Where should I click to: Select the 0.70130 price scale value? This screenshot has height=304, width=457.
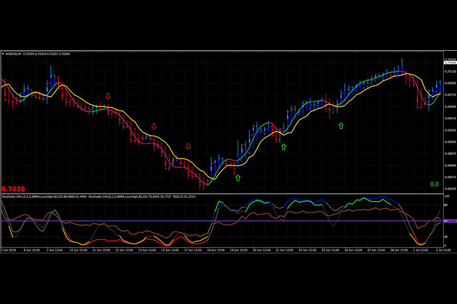click(450, 71)
